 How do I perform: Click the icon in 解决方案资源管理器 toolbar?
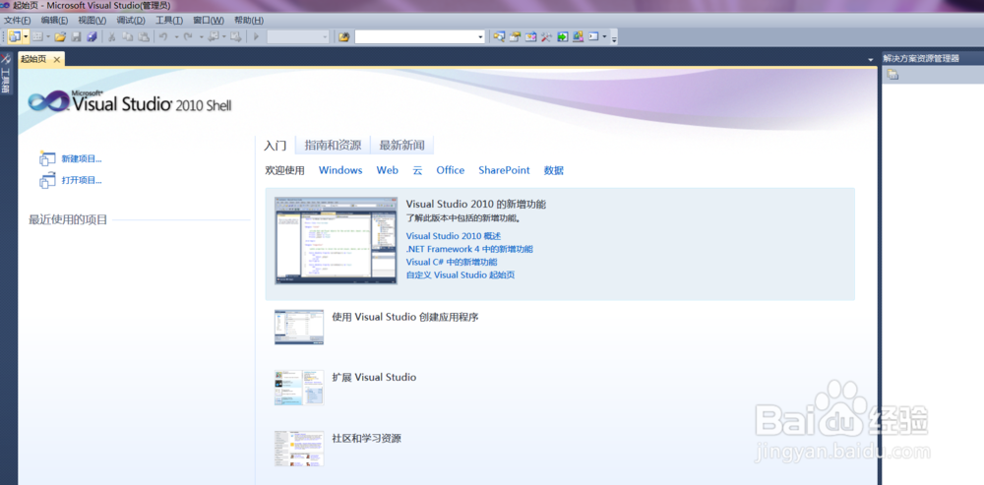892,76
